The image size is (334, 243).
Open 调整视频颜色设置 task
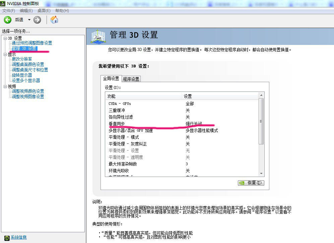(x=28, y=91)
